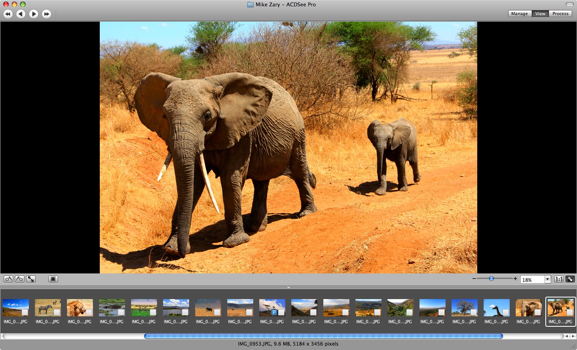The image size is (577, 350).
Task: Select the baobab tree thumbnail
Action: [x=464, y=308]
